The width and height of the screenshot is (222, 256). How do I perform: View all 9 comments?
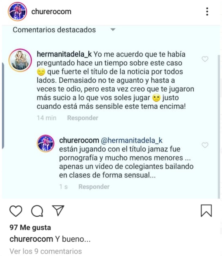[x=46, y=251]
